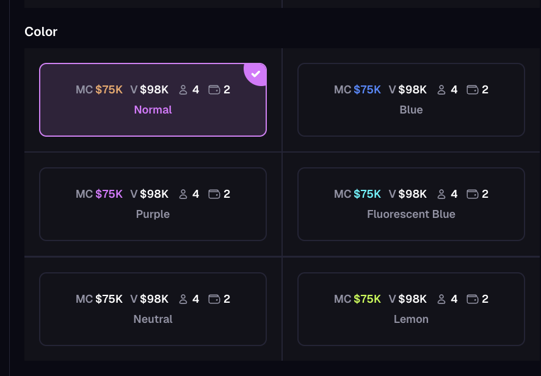Image resolution: width=541 pixels, height=376 pixels.
Task: Click wallet icon in the Lemon card
Action: pos(472,299)
